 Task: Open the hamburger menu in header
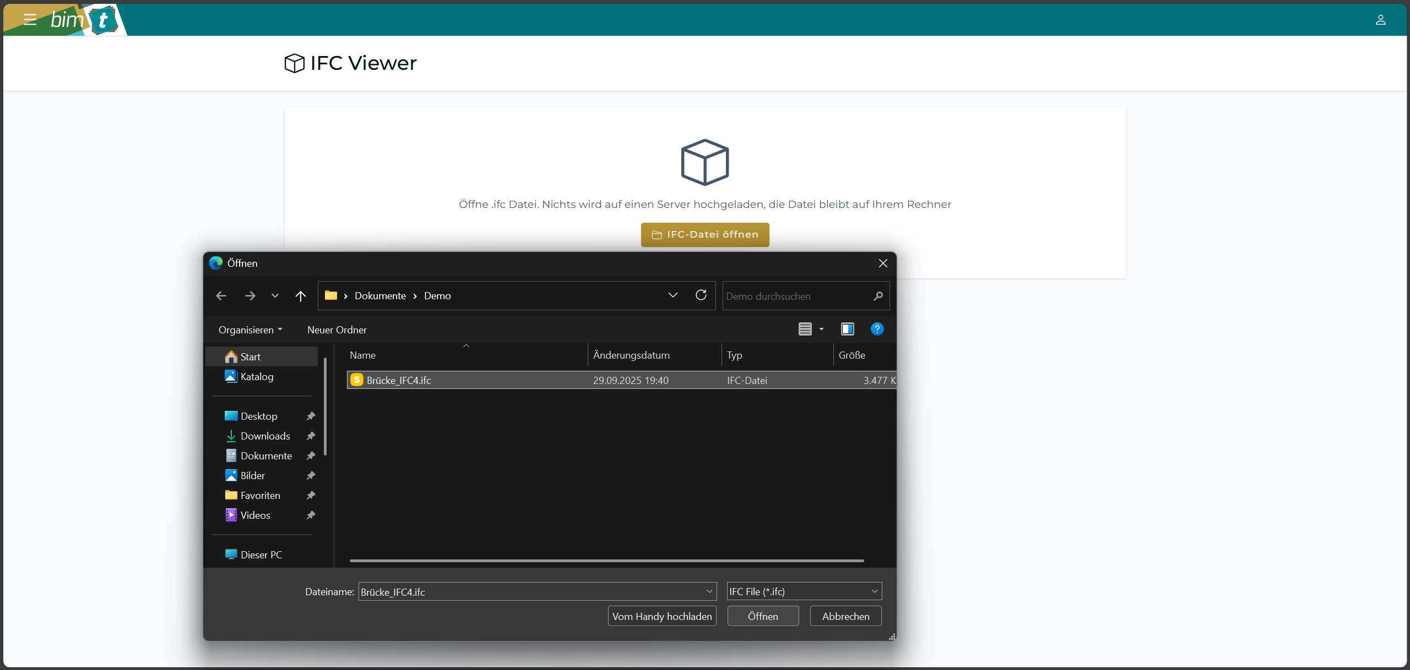pos(30,20)
